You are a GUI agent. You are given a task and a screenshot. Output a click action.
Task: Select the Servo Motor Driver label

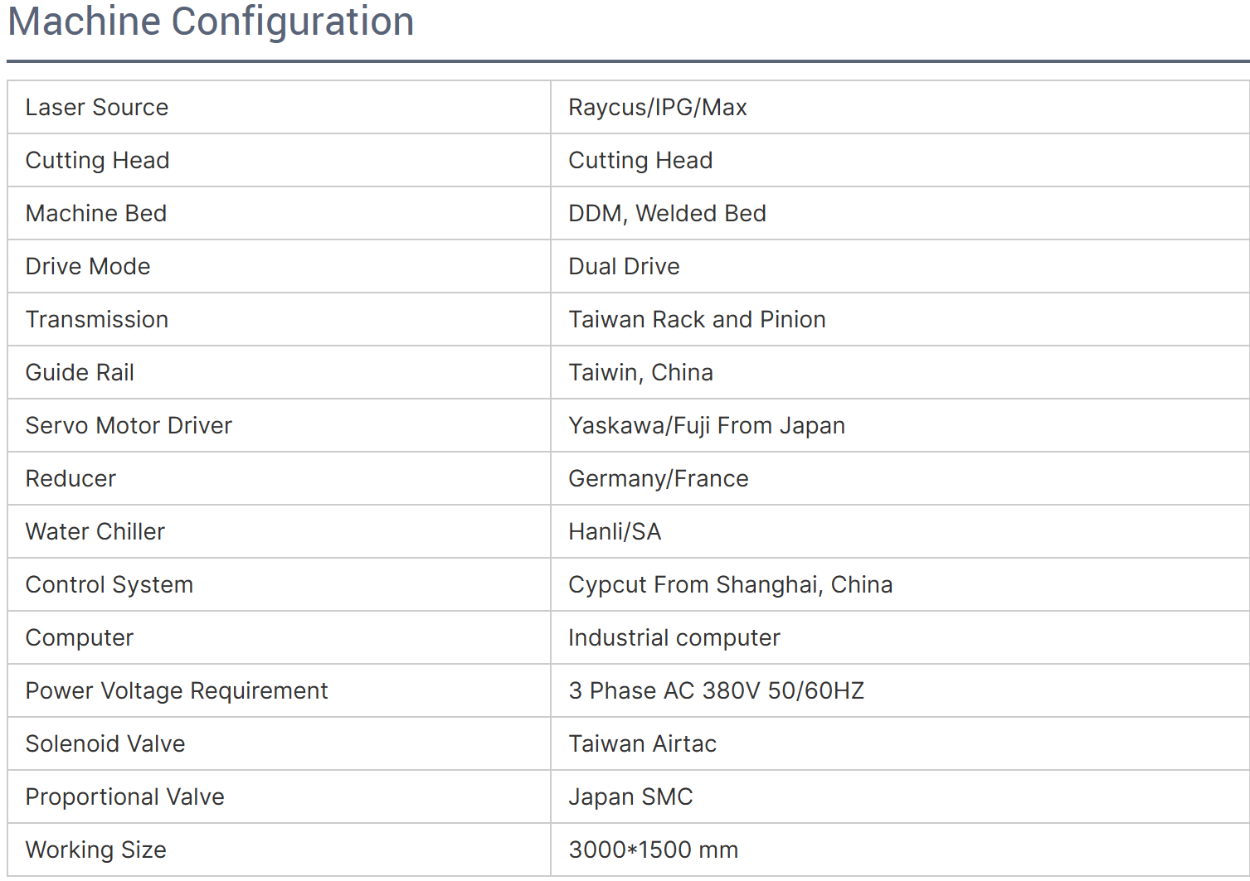pos(129,425)
